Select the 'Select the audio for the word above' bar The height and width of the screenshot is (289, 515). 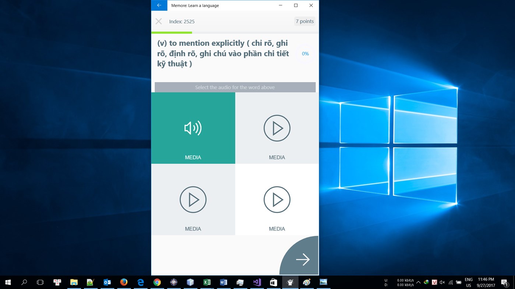click(235, 87)
